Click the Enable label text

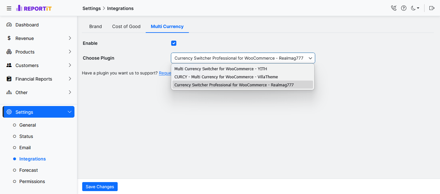click(90, 43)
